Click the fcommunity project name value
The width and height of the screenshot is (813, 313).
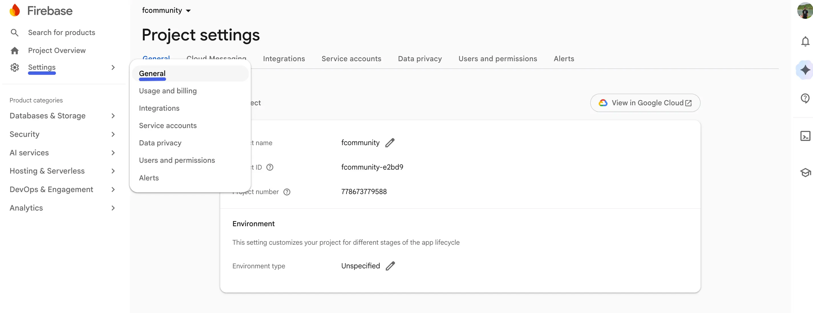tap(360, 143)
